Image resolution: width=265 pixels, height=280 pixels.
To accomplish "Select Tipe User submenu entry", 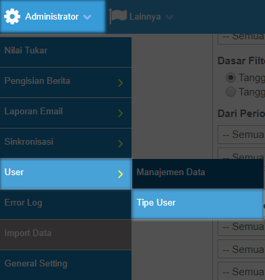I will pyautogui.click(x=198, y=204).
